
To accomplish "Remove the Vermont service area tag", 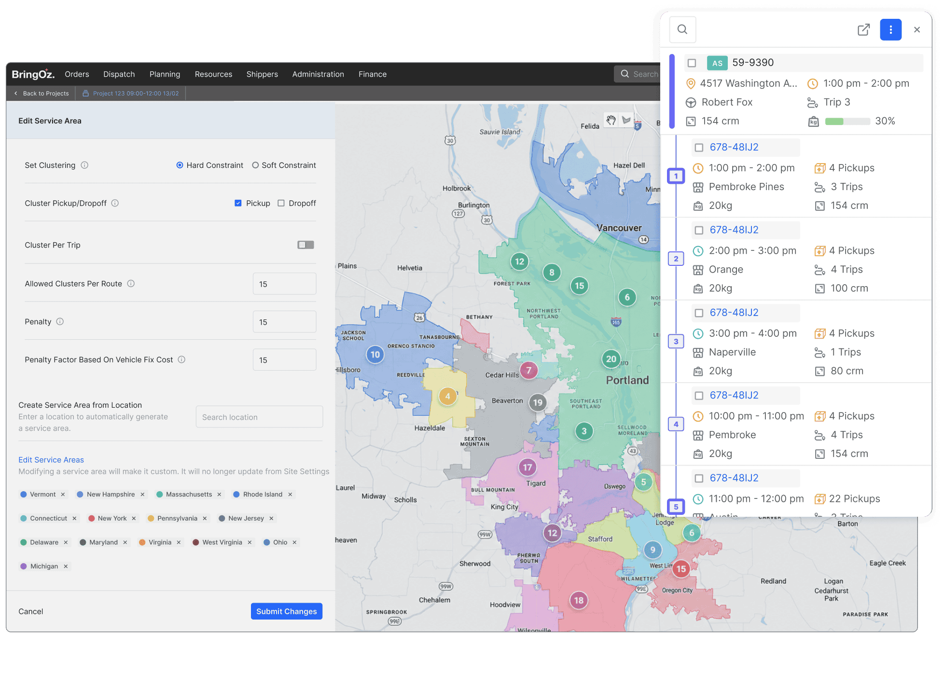I will click(63, 495).
